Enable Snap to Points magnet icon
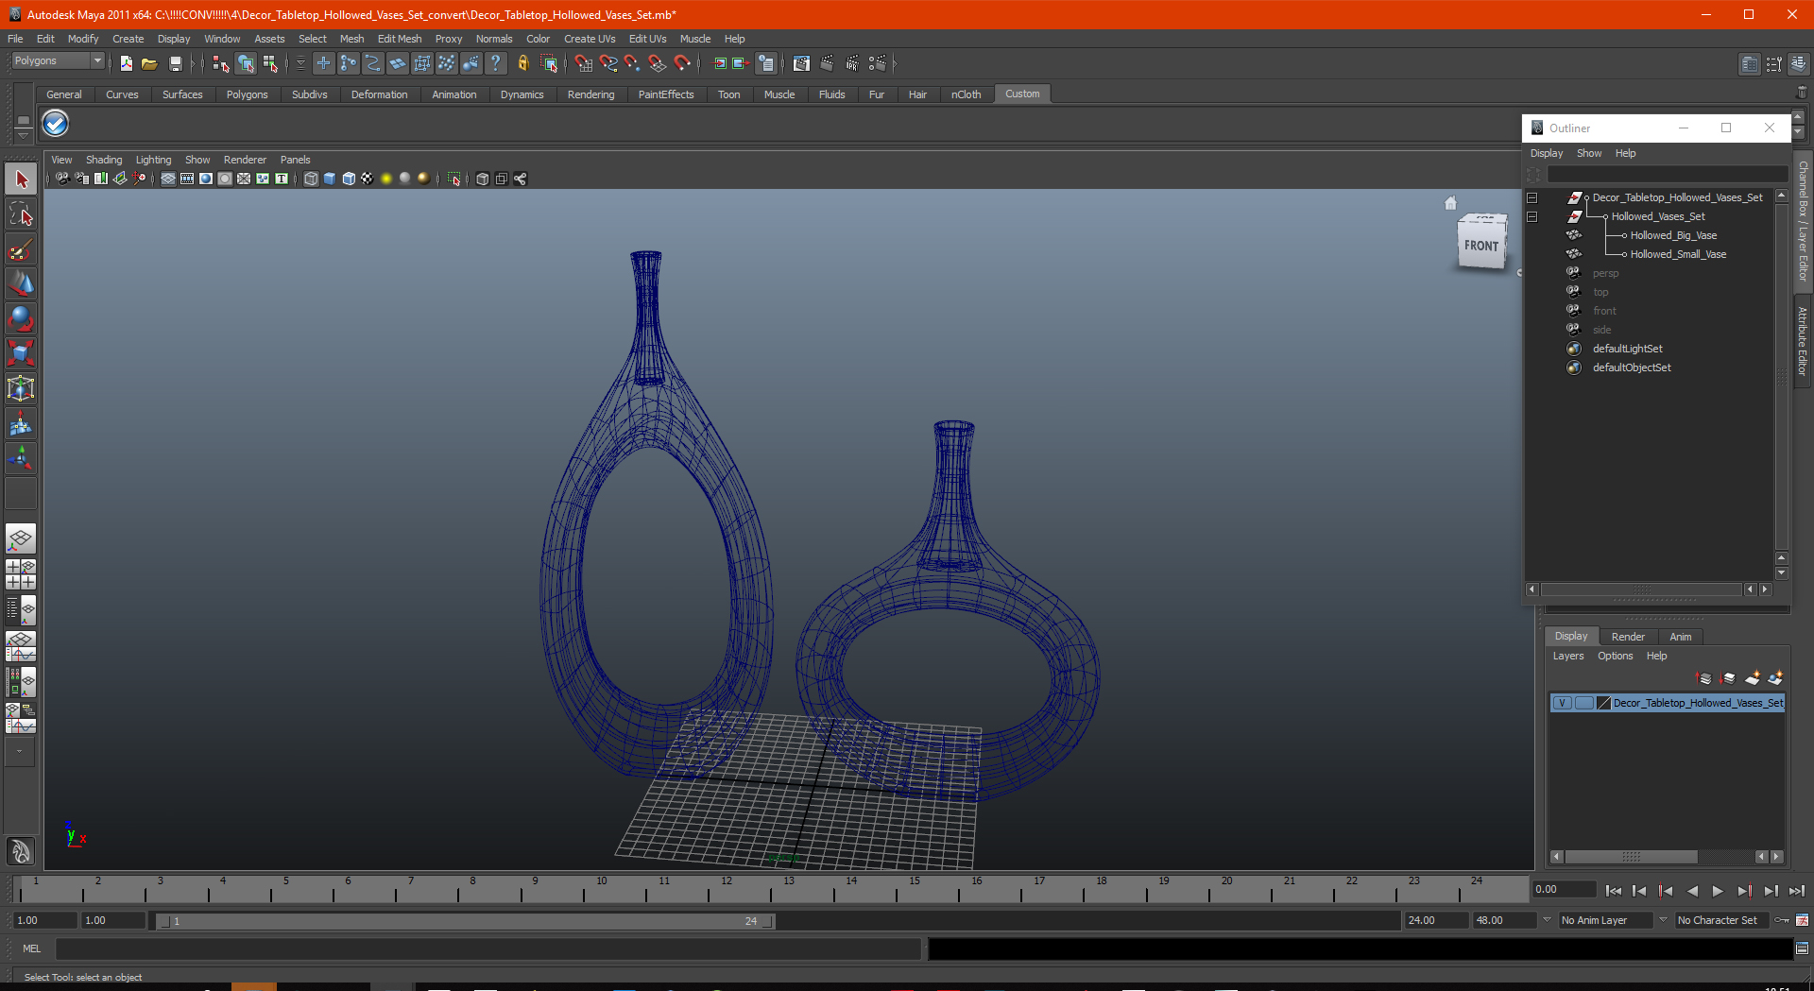 tap(632, 63)
